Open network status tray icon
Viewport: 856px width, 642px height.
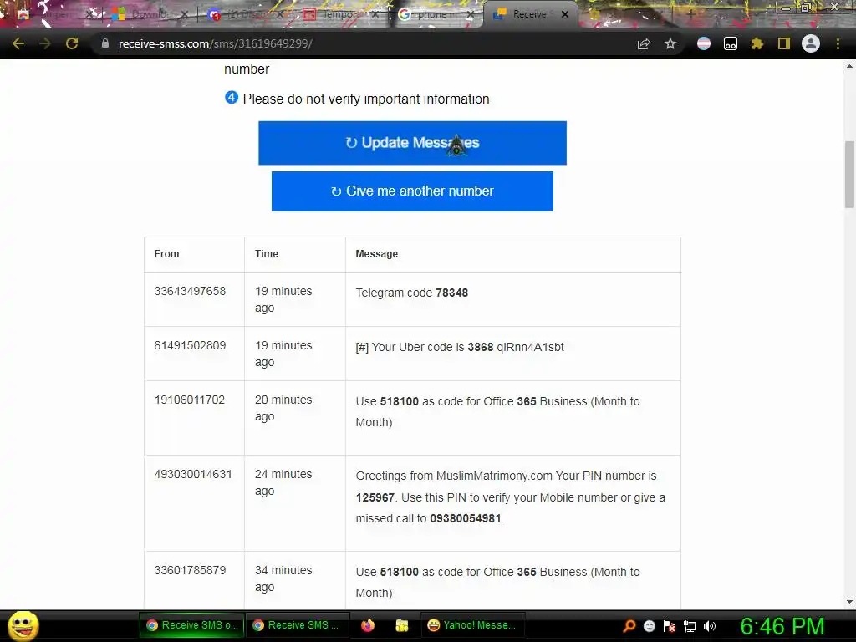690,627
